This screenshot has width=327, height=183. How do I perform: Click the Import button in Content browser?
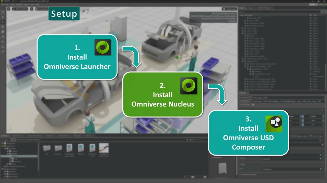(6, 140)
